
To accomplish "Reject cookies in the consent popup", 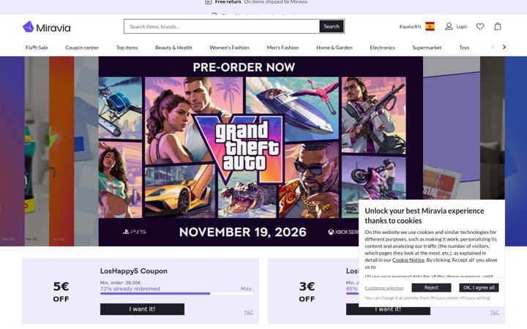I will coord(431,288).
